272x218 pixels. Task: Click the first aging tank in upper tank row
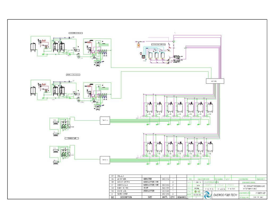(x=150, y=108)
